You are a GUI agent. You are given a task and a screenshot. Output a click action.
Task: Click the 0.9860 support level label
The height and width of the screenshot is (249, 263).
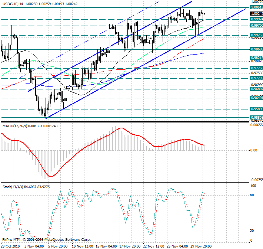(256, 49)
